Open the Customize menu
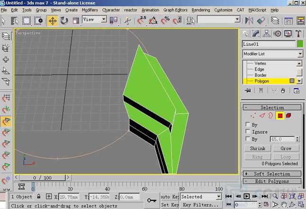The width and height of the screenshot is (306, 209). click(x=223, y=10)
